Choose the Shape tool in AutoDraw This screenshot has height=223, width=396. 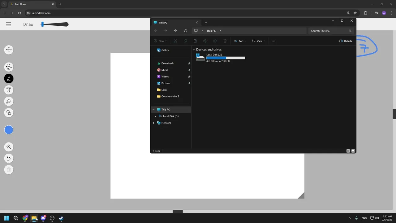coord(9,113)
